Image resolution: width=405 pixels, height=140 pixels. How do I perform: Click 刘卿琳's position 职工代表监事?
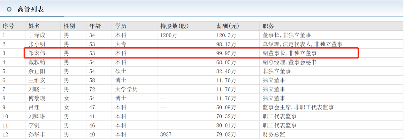[279, 116]
